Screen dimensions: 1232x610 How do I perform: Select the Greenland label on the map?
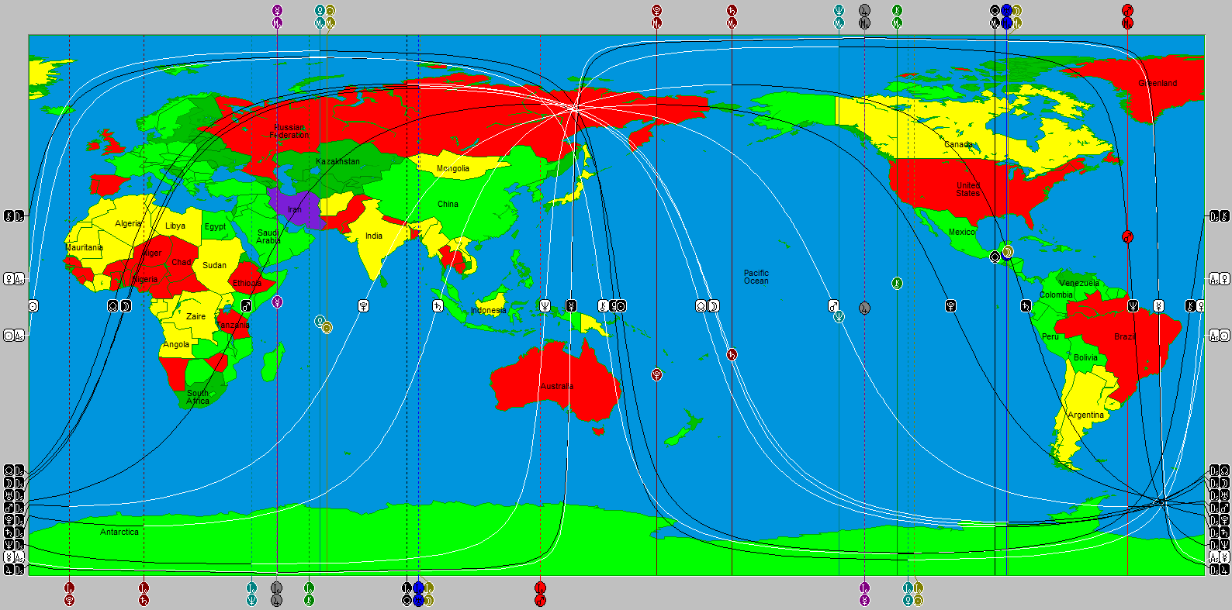click(1158, 83)
